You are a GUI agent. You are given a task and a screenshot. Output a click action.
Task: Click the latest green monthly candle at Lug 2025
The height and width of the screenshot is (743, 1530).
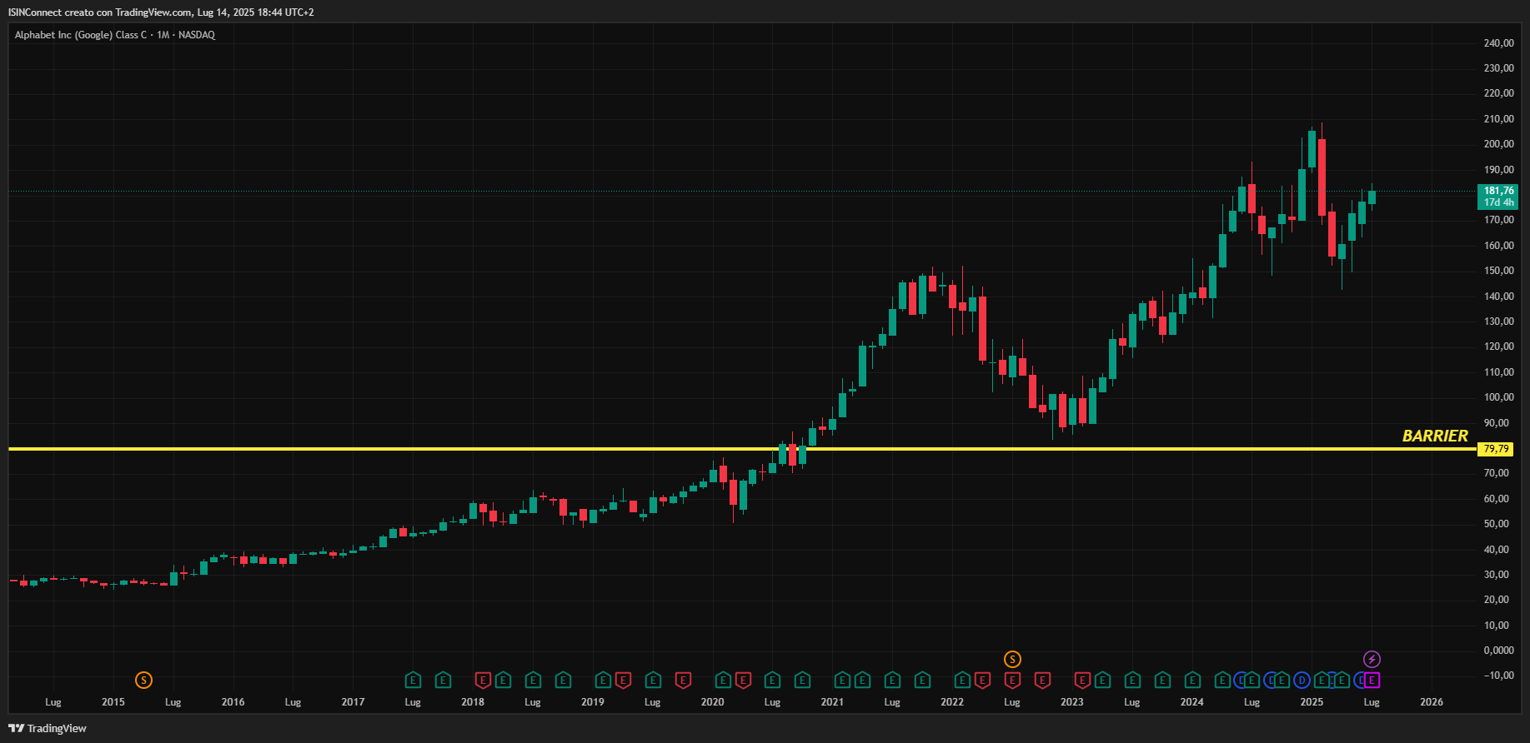tap(1372, 197)
